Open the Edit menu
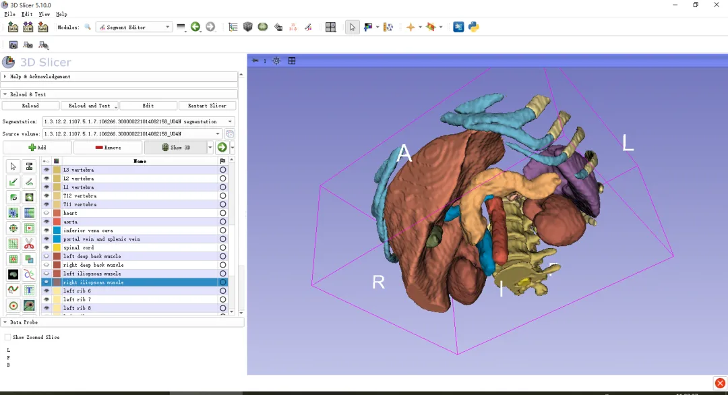Viewport: 728px width, 395px height. tap(27, 14)
